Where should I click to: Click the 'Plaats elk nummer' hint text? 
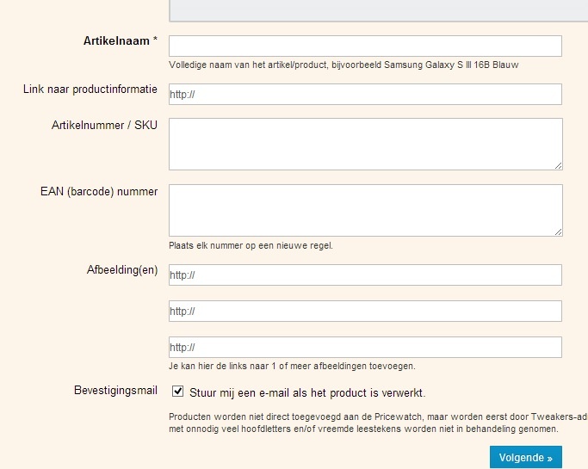251,245
